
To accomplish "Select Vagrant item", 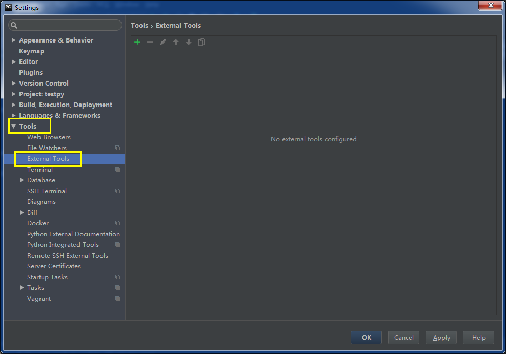I will [x=39, y=299].
